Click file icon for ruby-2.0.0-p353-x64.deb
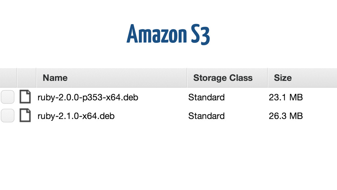Viewport: 337px width, 190px height. [25, 97]
